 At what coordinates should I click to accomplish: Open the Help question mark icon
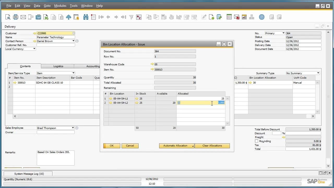click(262, 17)
